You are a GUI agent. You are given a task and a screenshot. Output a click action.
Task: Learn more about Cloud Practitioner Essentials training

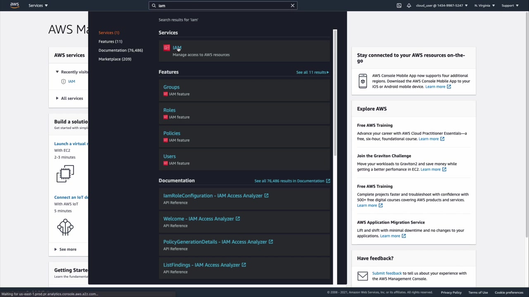pyautogui.click(x=431, y=139)
